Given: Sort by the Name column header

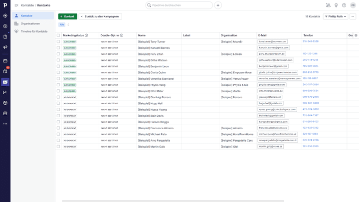Looking at the screenshot, I should pyautogui.click(x=142, y=35).
